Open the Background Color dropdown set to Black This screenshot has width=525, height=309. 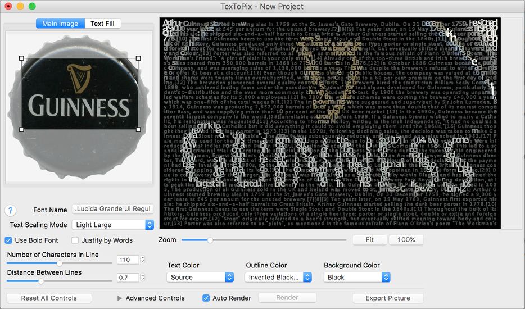point(356,277)
